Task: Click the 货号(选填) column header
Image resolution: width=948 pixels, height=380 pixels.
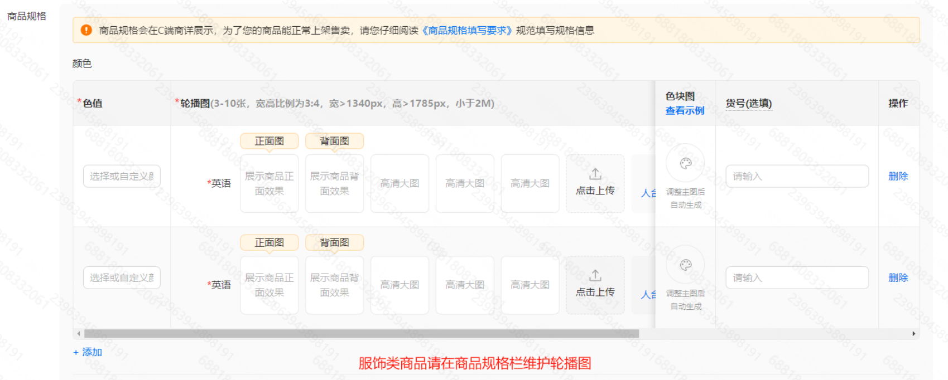Action: 749,103
